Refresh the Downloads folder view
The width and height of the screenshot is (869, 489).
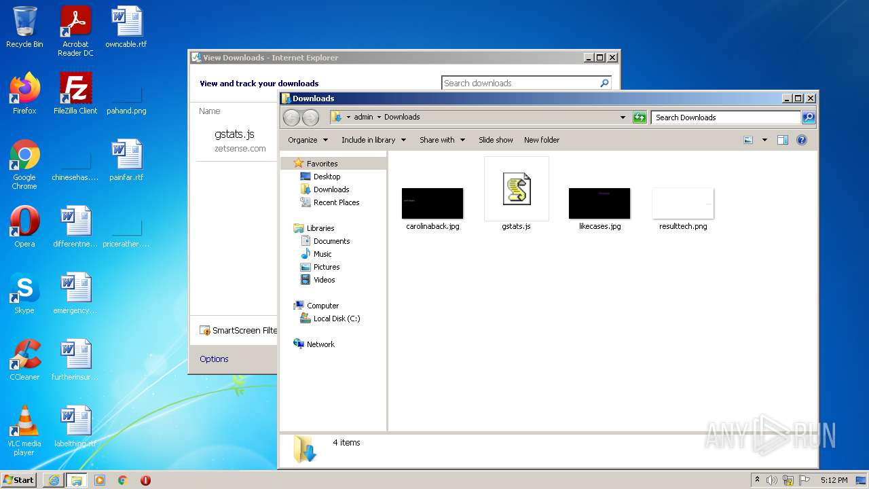(640, 117)
